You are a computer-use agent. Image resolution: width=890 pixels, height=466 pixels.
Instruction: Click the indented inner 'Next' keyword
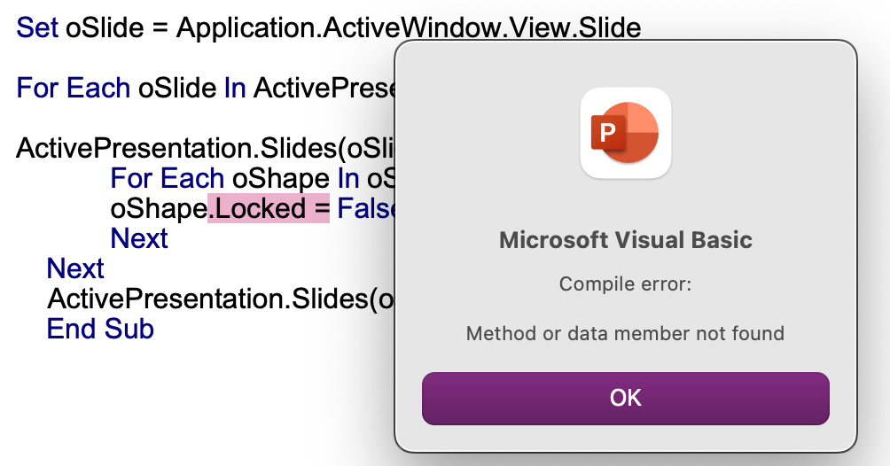[x=139, y=238]
